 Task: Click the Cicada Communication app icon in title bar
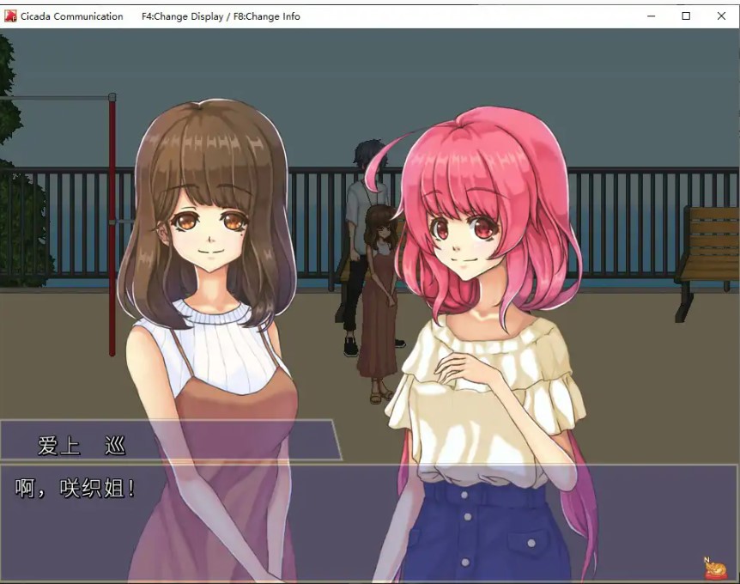[x=10, y=16]
